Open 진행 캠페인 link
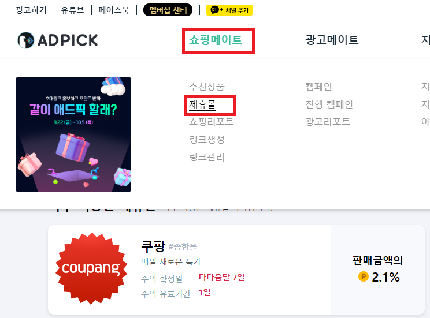Screen dimensions: 430x318 [x=329, y=104]
